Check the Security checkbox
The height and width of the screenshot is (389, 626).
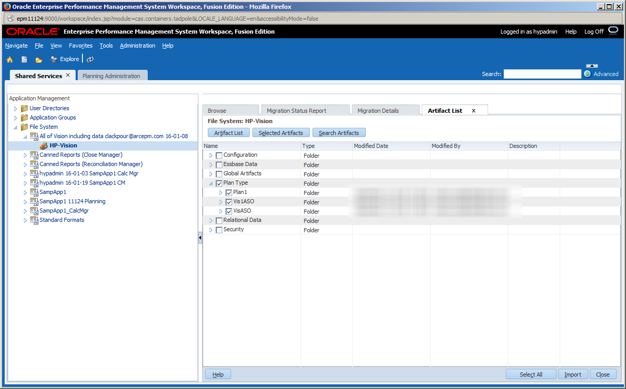pos(219,230)
